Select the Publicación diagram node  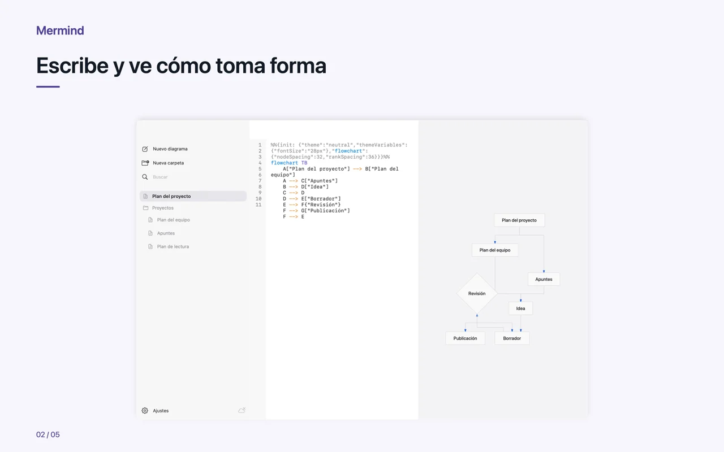point(465,338)
